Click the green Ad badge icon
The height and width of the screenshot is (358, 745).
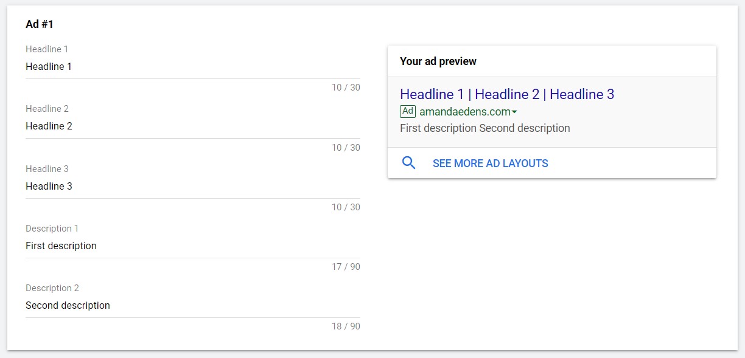[x=408, y=111]
